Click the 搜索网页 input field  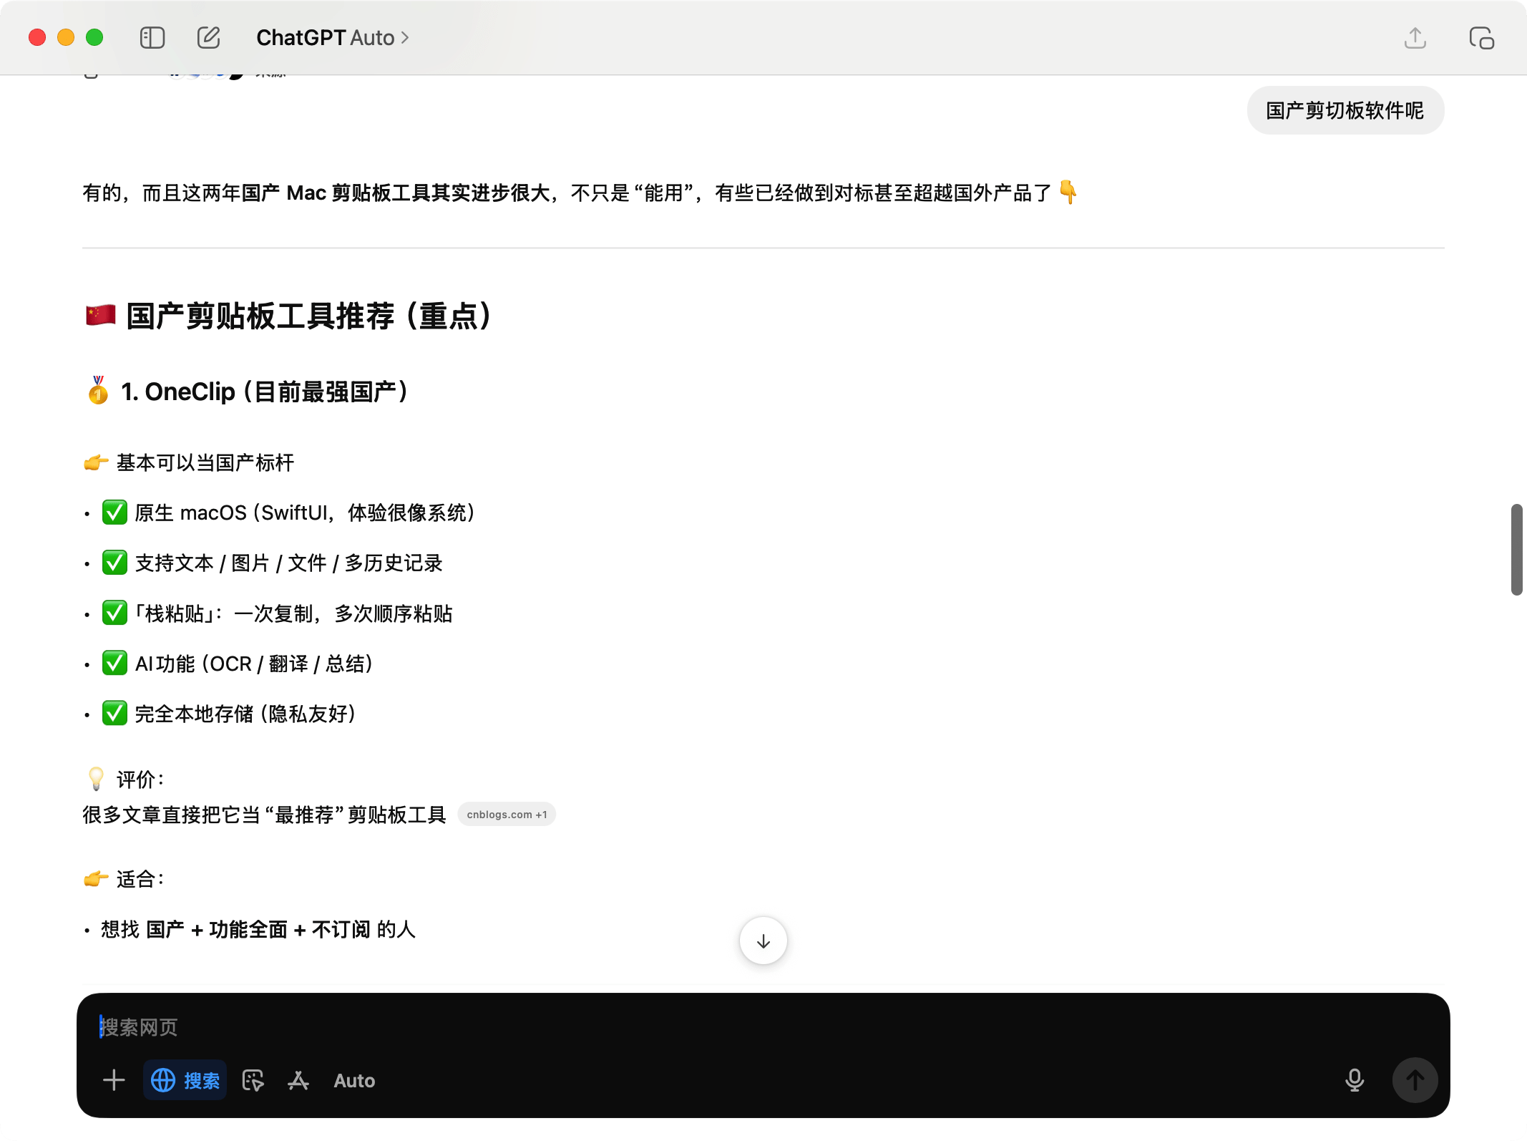429,1027
